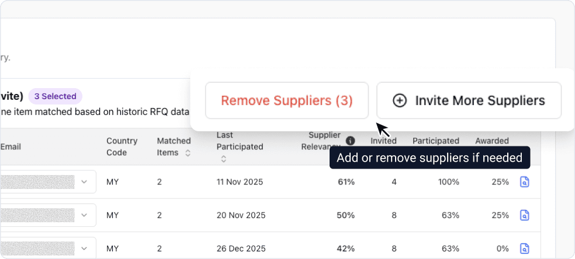The height and width of the screenshot is (259, 575).
Task: Open document icon in the 50% relevancy row
Action: (524, 215)
